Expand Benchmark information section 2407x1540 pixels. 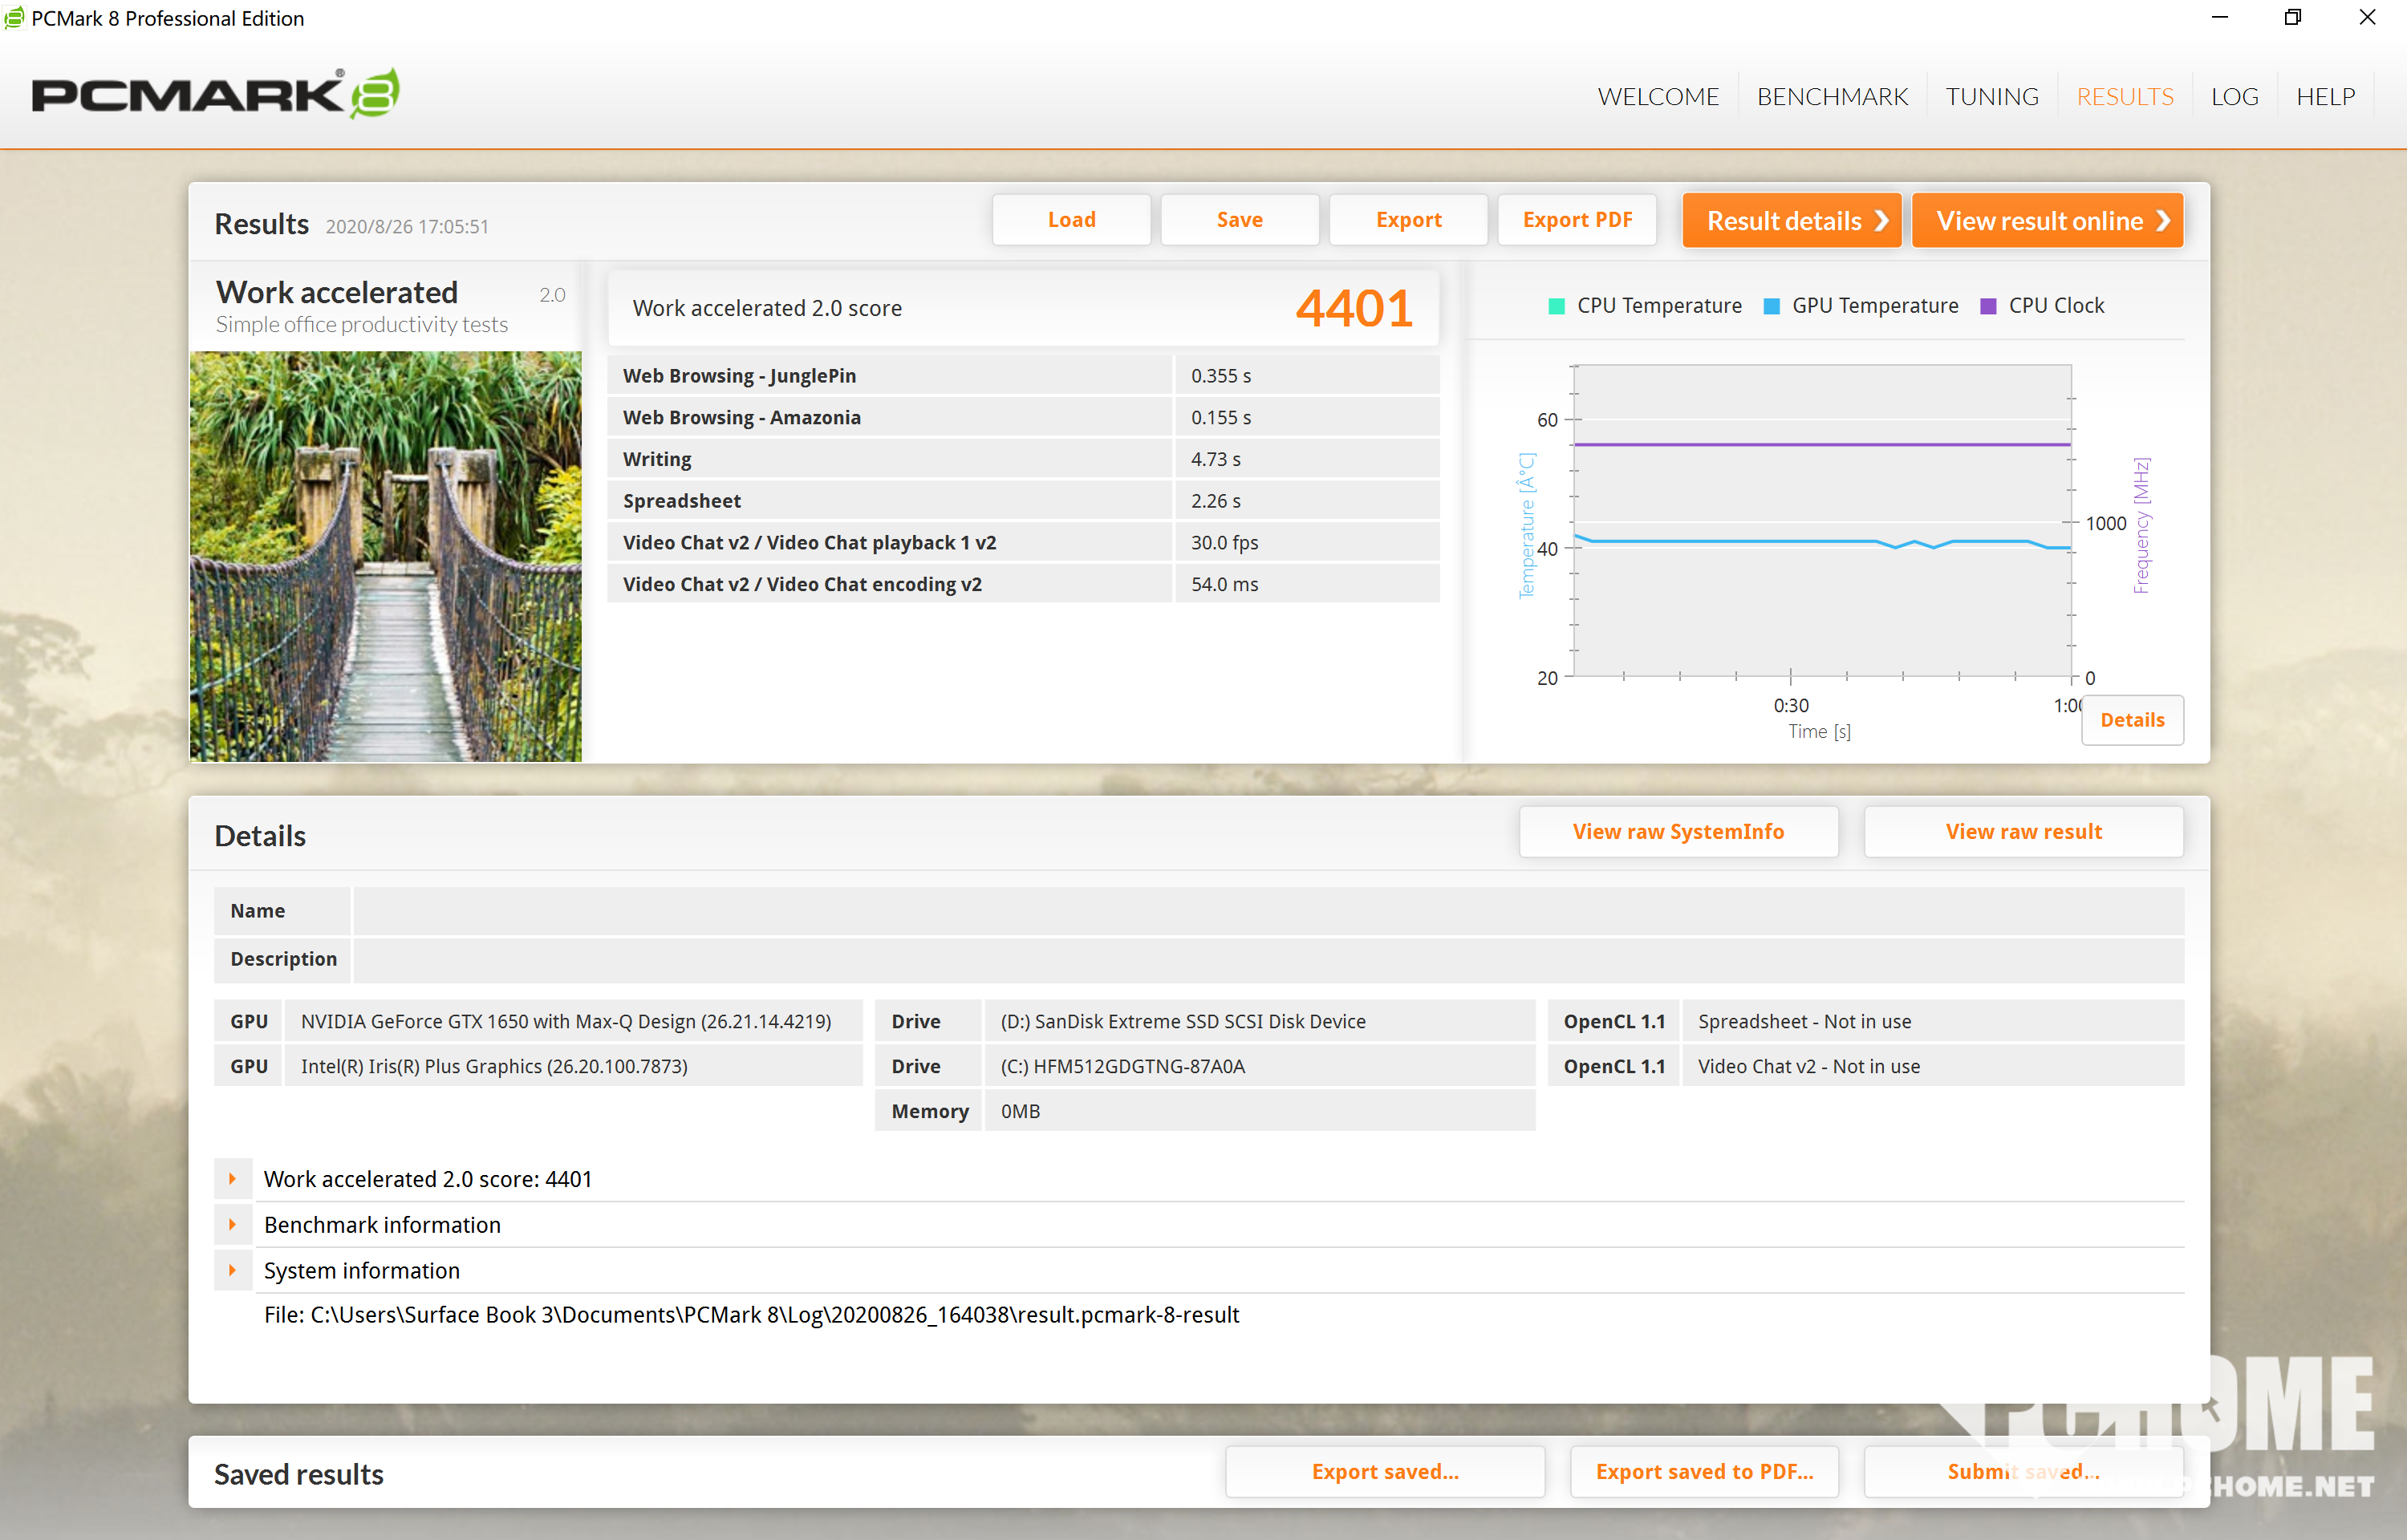point(232,1225)
